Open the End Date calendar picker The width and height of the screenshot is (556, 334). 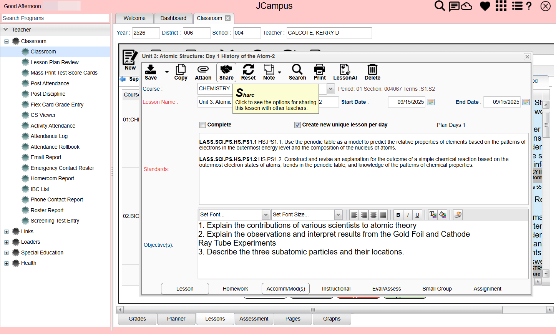[526, 102]
